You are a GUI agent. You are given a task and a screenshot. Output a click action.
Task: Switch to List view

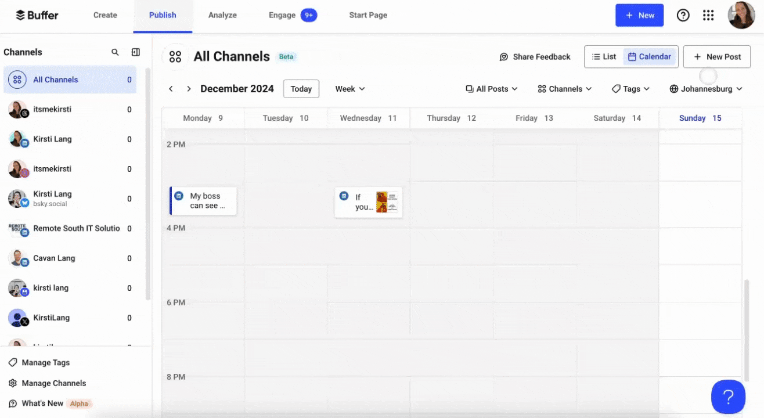tap(603, 56)
